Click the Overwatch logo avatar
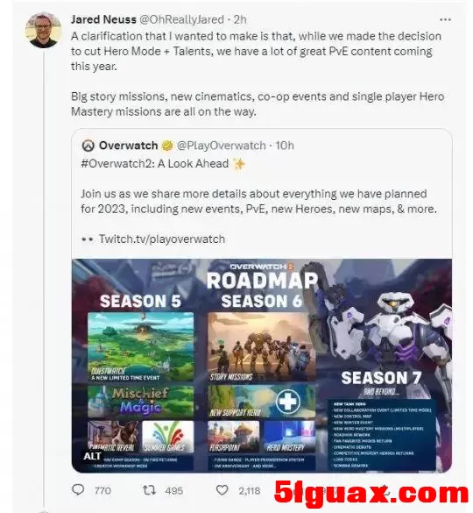 pos(88,146)
